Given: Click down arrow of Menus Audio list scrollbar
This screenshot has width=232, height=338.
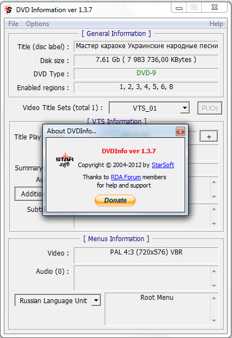Looking at the screenshot, I should point(214,286).
